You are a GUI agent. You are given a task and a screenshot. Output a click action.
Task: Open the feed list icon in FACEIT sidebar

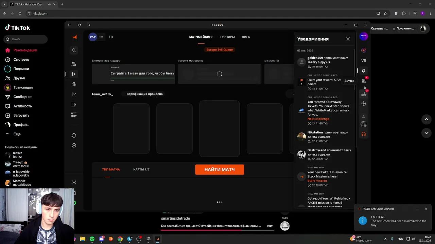pos(74,115)
